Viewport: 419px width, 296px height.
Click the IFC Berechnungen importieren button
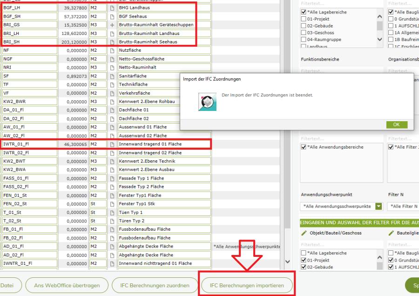click(247, 285)
